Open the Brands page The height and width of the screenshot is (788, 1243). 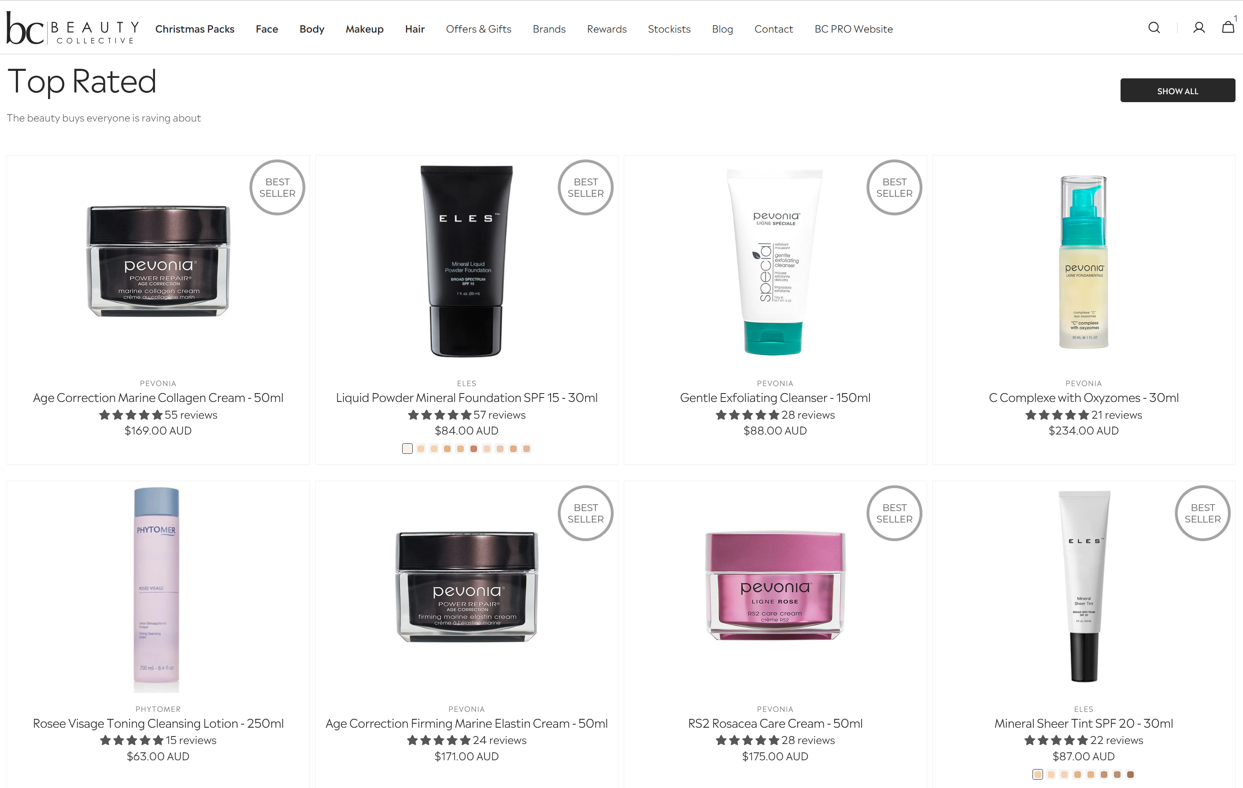click(549, 29)
